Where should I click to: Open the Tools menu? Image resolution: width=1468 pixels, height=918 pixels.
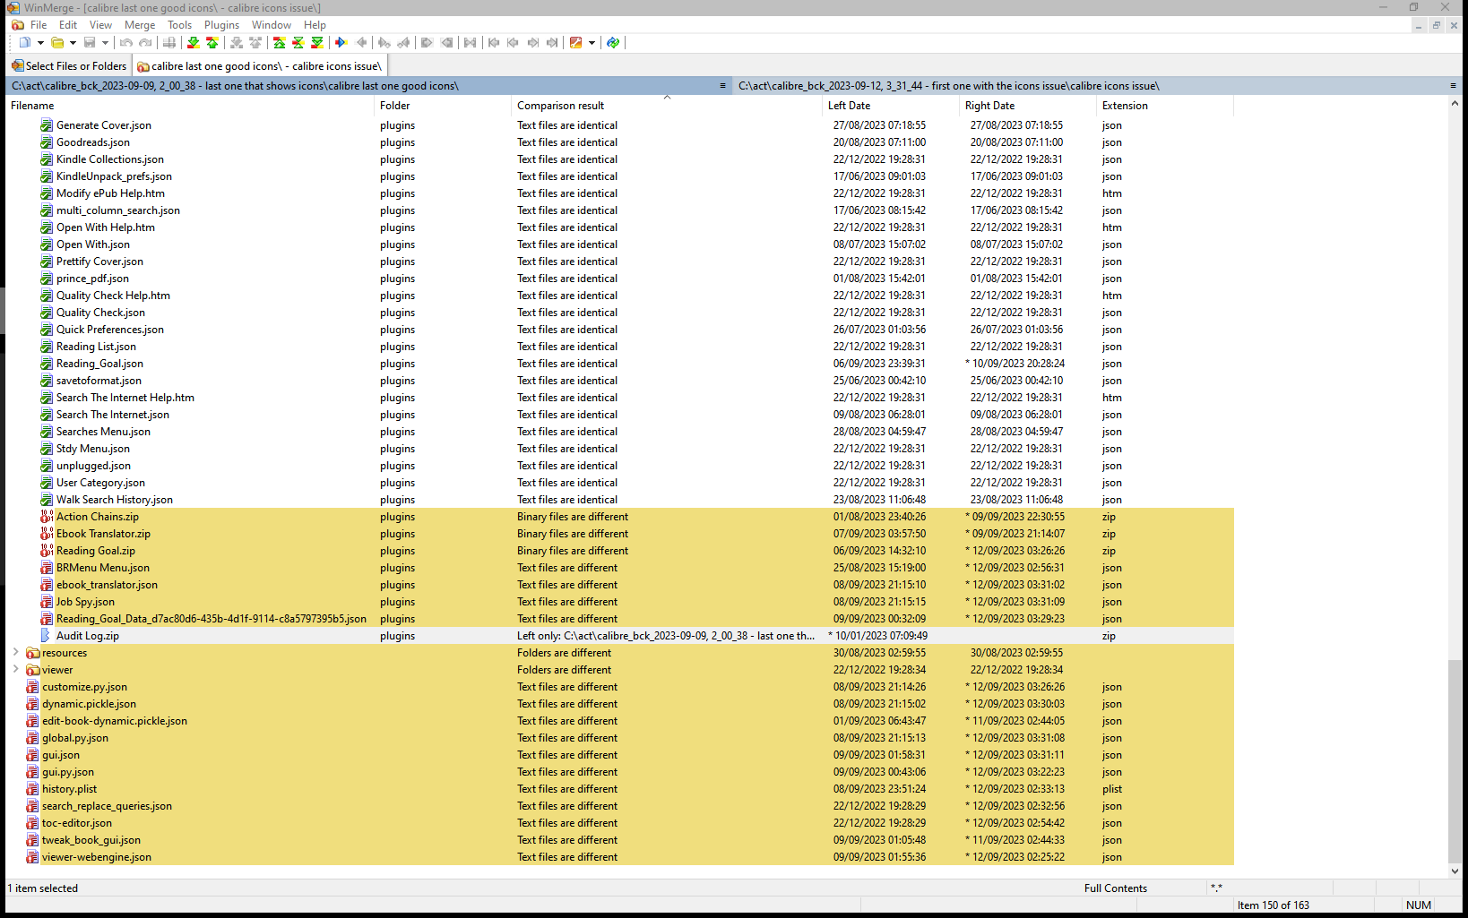[180, 25]
